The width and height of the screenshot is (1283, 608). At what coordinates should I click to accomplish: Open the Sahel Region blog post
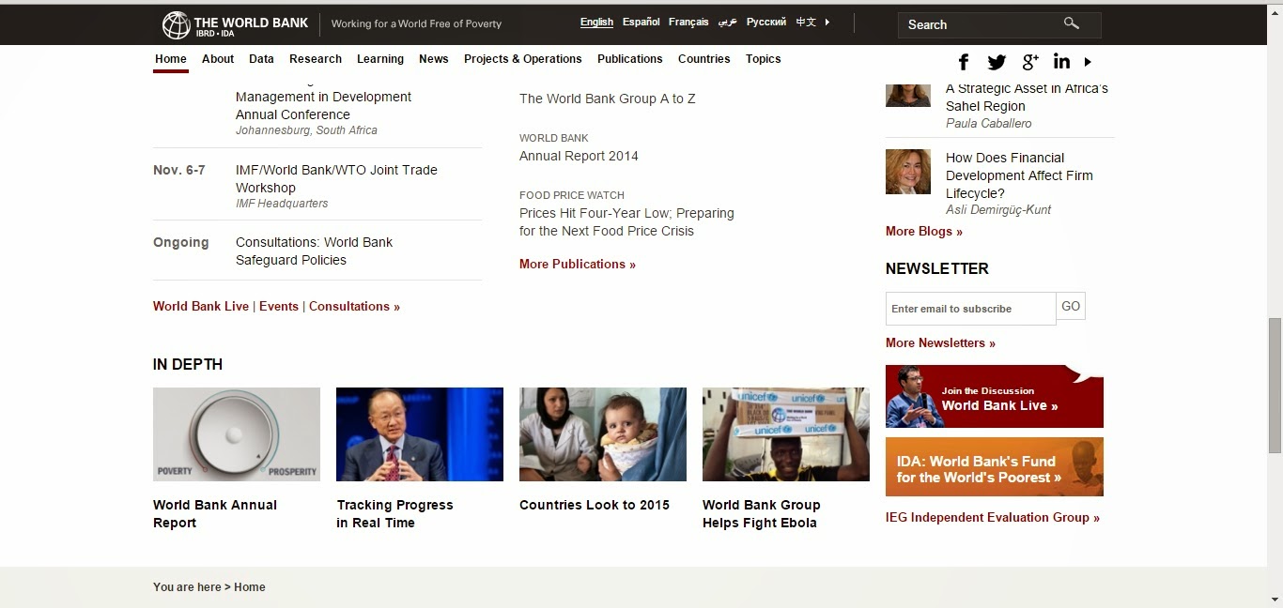(x=1027, y=97)
